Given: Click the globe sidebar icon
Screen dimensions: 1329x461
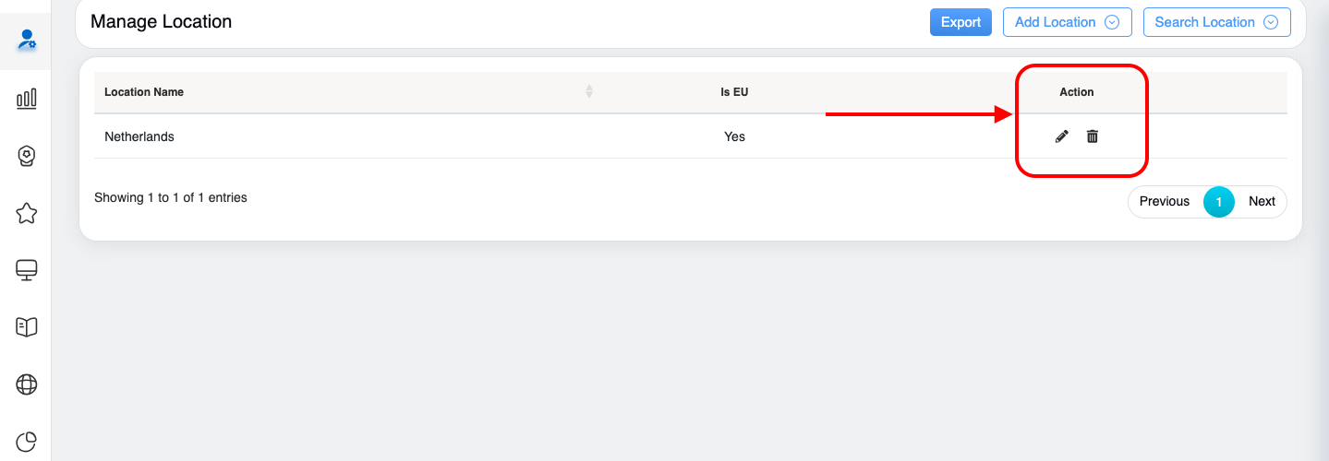Looking at the screenshot, I should pos(27,384).
